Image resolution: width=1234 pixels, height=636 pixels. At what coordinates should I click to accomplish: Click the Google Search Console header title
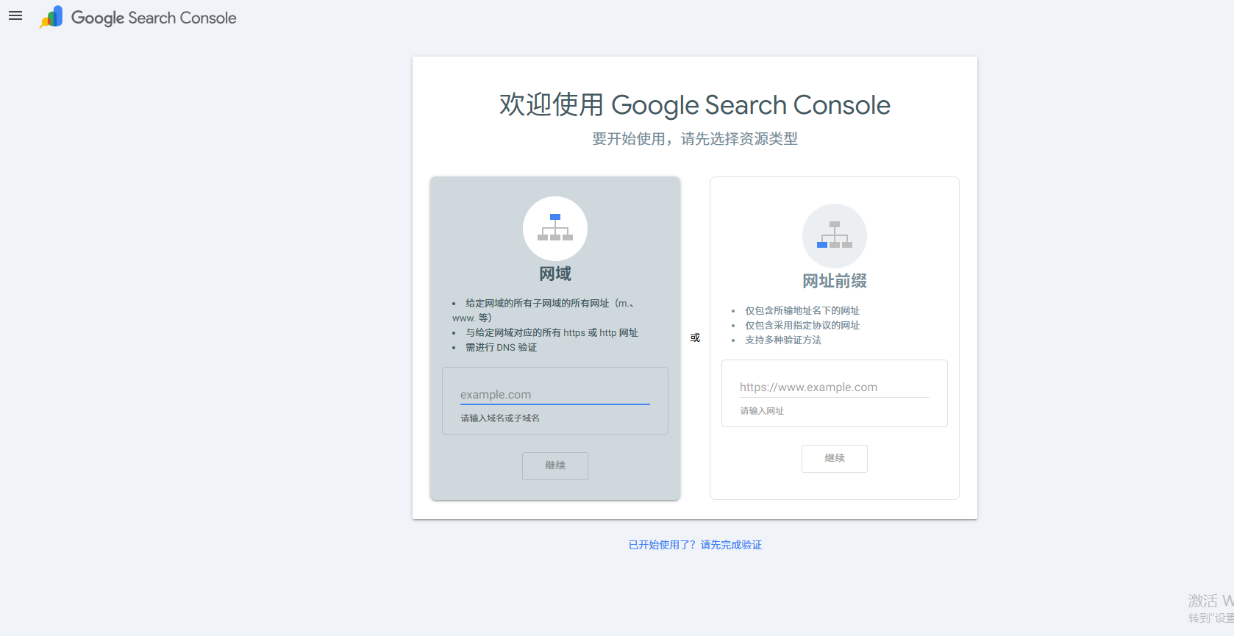pos(154,18)
